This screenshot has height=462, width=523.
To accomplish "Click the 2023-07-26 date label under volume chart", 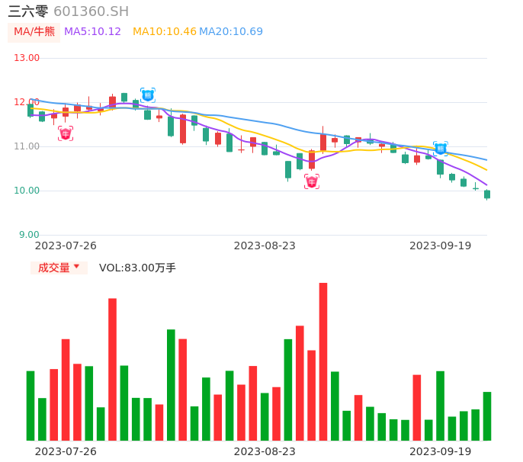I will (66, 451).
